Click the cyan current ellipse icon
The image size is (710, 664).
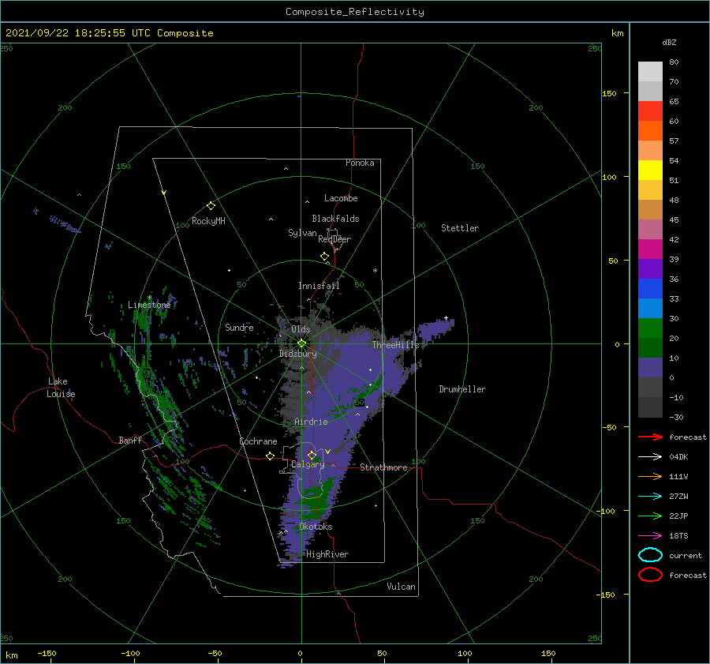click(650, 555)
